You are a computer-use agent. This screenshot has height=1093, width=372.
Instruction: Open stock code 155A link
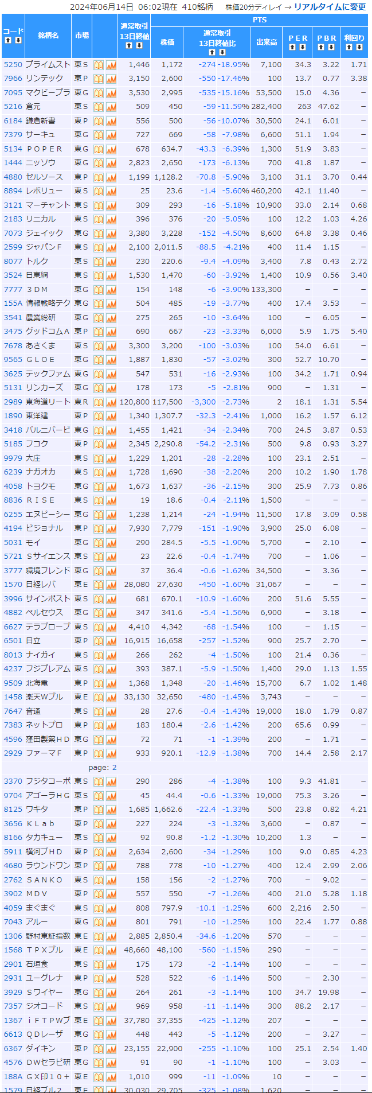click(13, 304)
